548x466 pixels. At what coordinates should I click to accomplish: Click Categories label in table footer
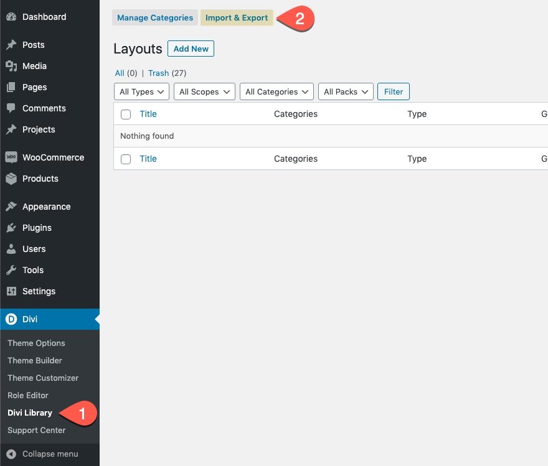tap(296, 159)
